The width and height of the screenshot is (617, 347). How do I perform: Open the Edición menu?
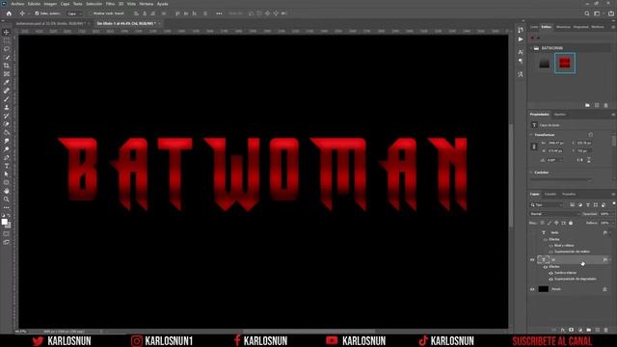(34, 4)
